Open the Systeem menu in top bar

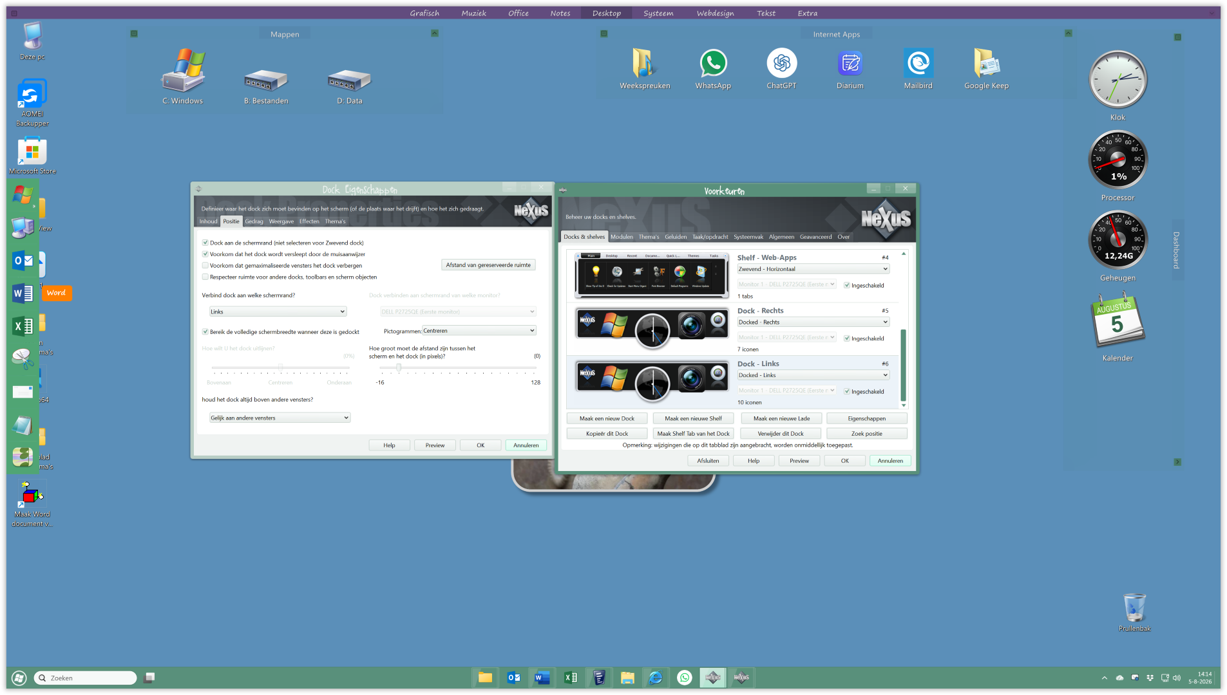(x=658, y=14)
